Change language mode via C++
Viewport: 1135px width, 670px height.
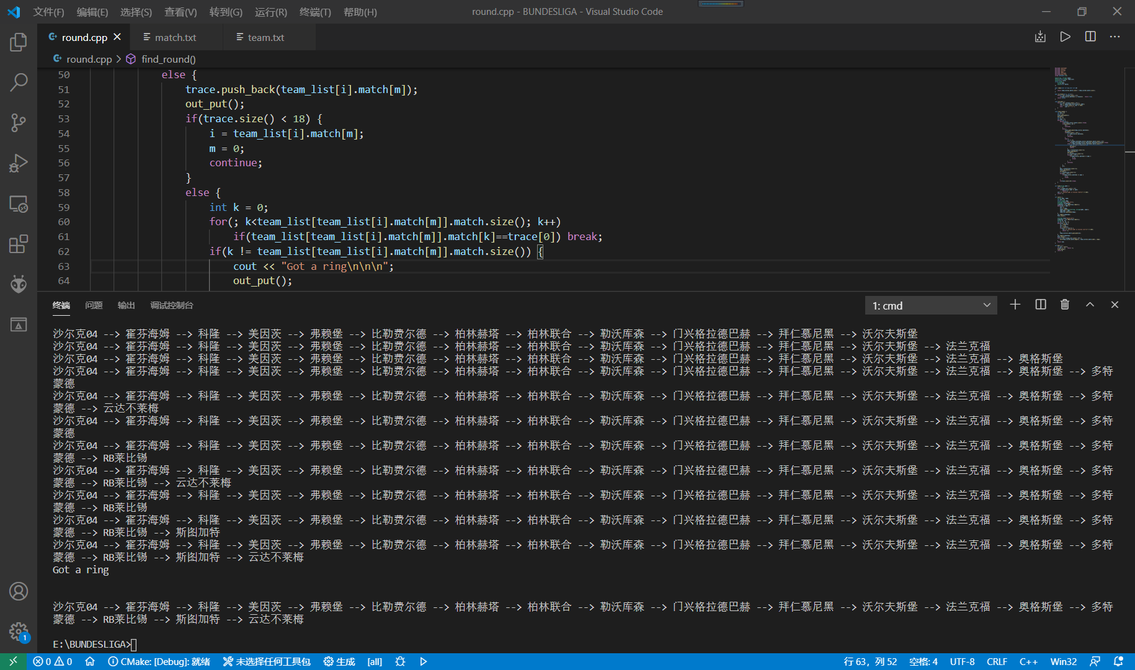[1028, 661]
